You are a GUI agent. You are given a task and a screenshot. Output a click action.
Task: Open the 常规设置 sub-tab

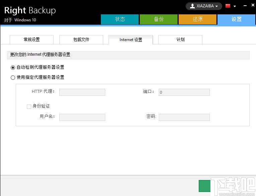coord(32,39)
